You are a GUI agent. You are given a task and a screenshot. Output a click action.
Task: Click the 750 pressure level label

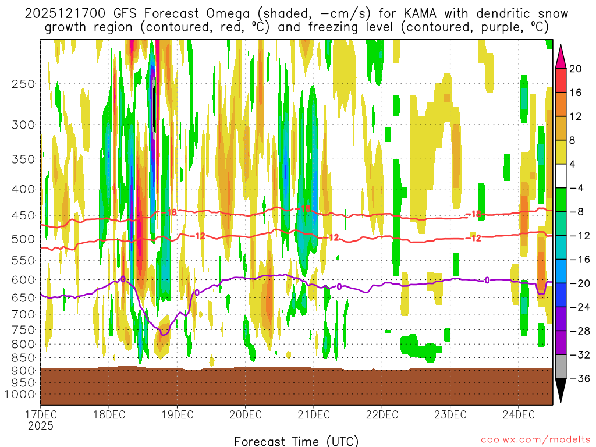pyautogui.click(x=23, y=330)
